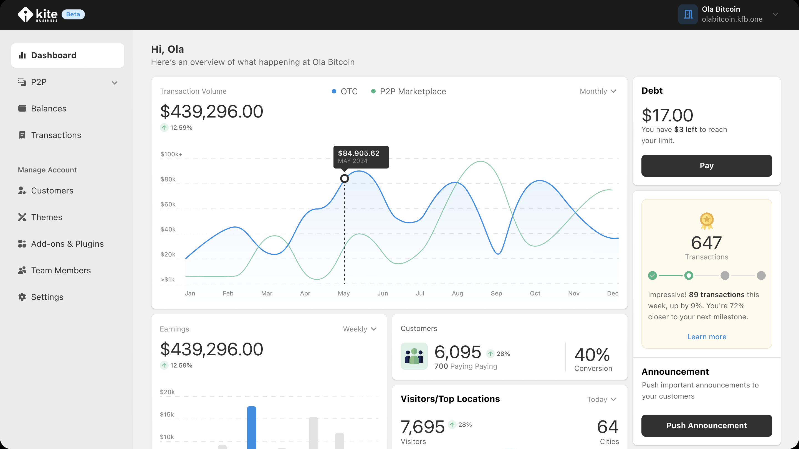Toggle the OTC series legend dot

pyautogui.click(x=334, y=91)
